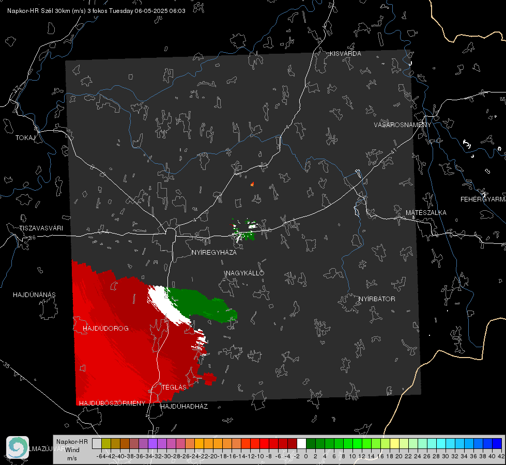Click the pale yellow swatch above 18

pos(395,444)
